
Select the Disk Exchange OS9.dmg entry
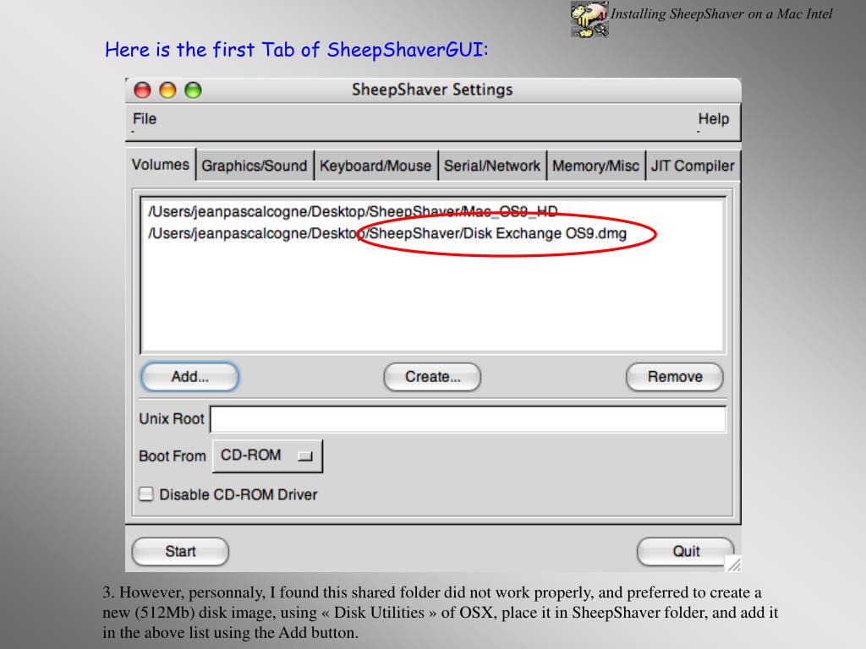[x=387, y=233]
